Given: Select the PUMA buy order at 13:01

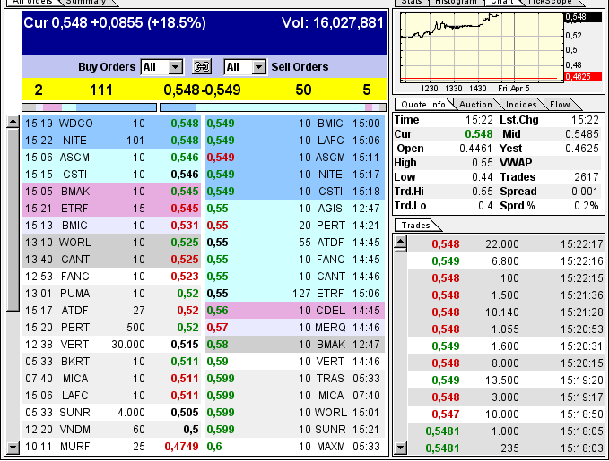Looking at the screenshot, I should [x=111, y=294].
